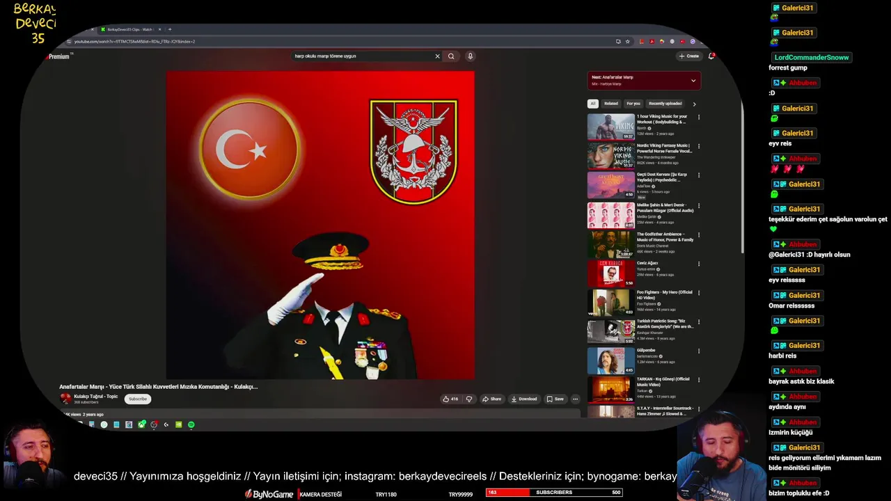Close the BerkayDeveci35 Clips tab
The width and height of the screenshot is (891, 501).
(x=159, y=29)
